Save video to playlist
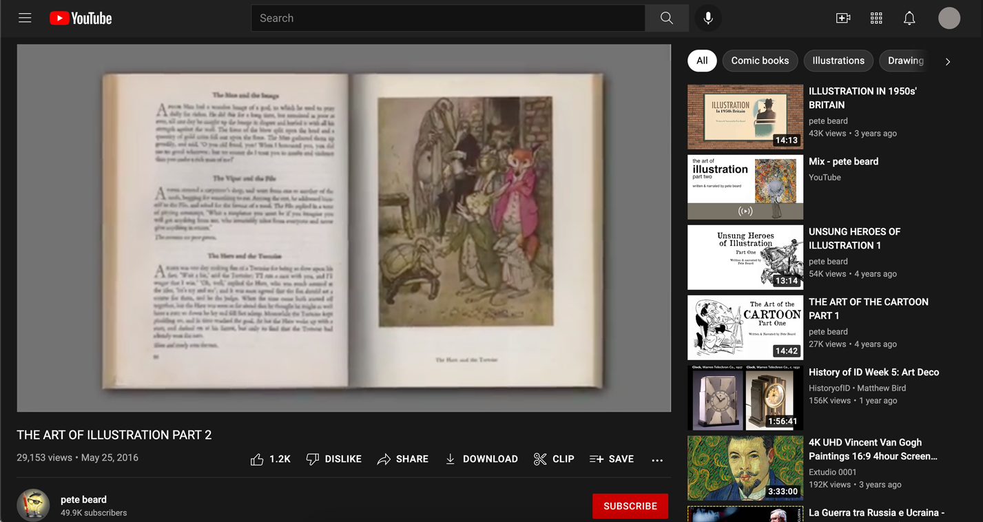 [612, 459]
